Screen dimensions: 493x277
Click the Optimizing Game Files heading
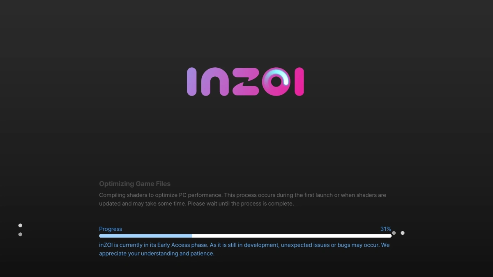pyautogui.click(x=135, y=184)
